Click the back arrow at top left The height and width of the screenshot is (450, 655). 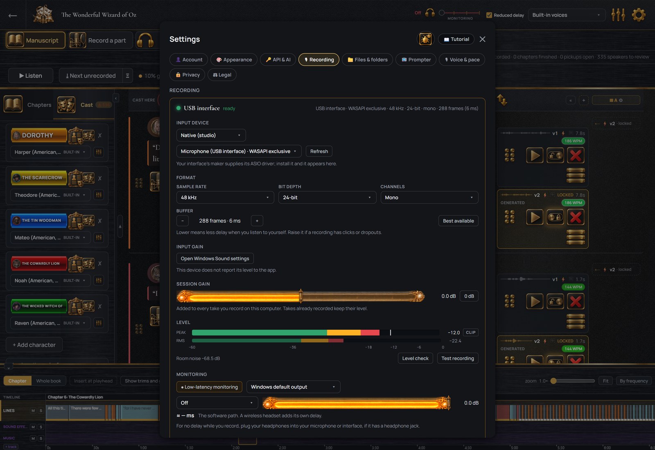pyautogui.click(x=13, y=16)
